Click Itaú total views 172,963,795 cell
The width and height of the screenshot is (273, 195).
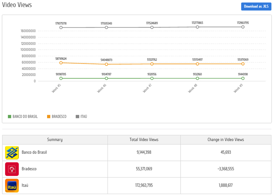[144, 185]
